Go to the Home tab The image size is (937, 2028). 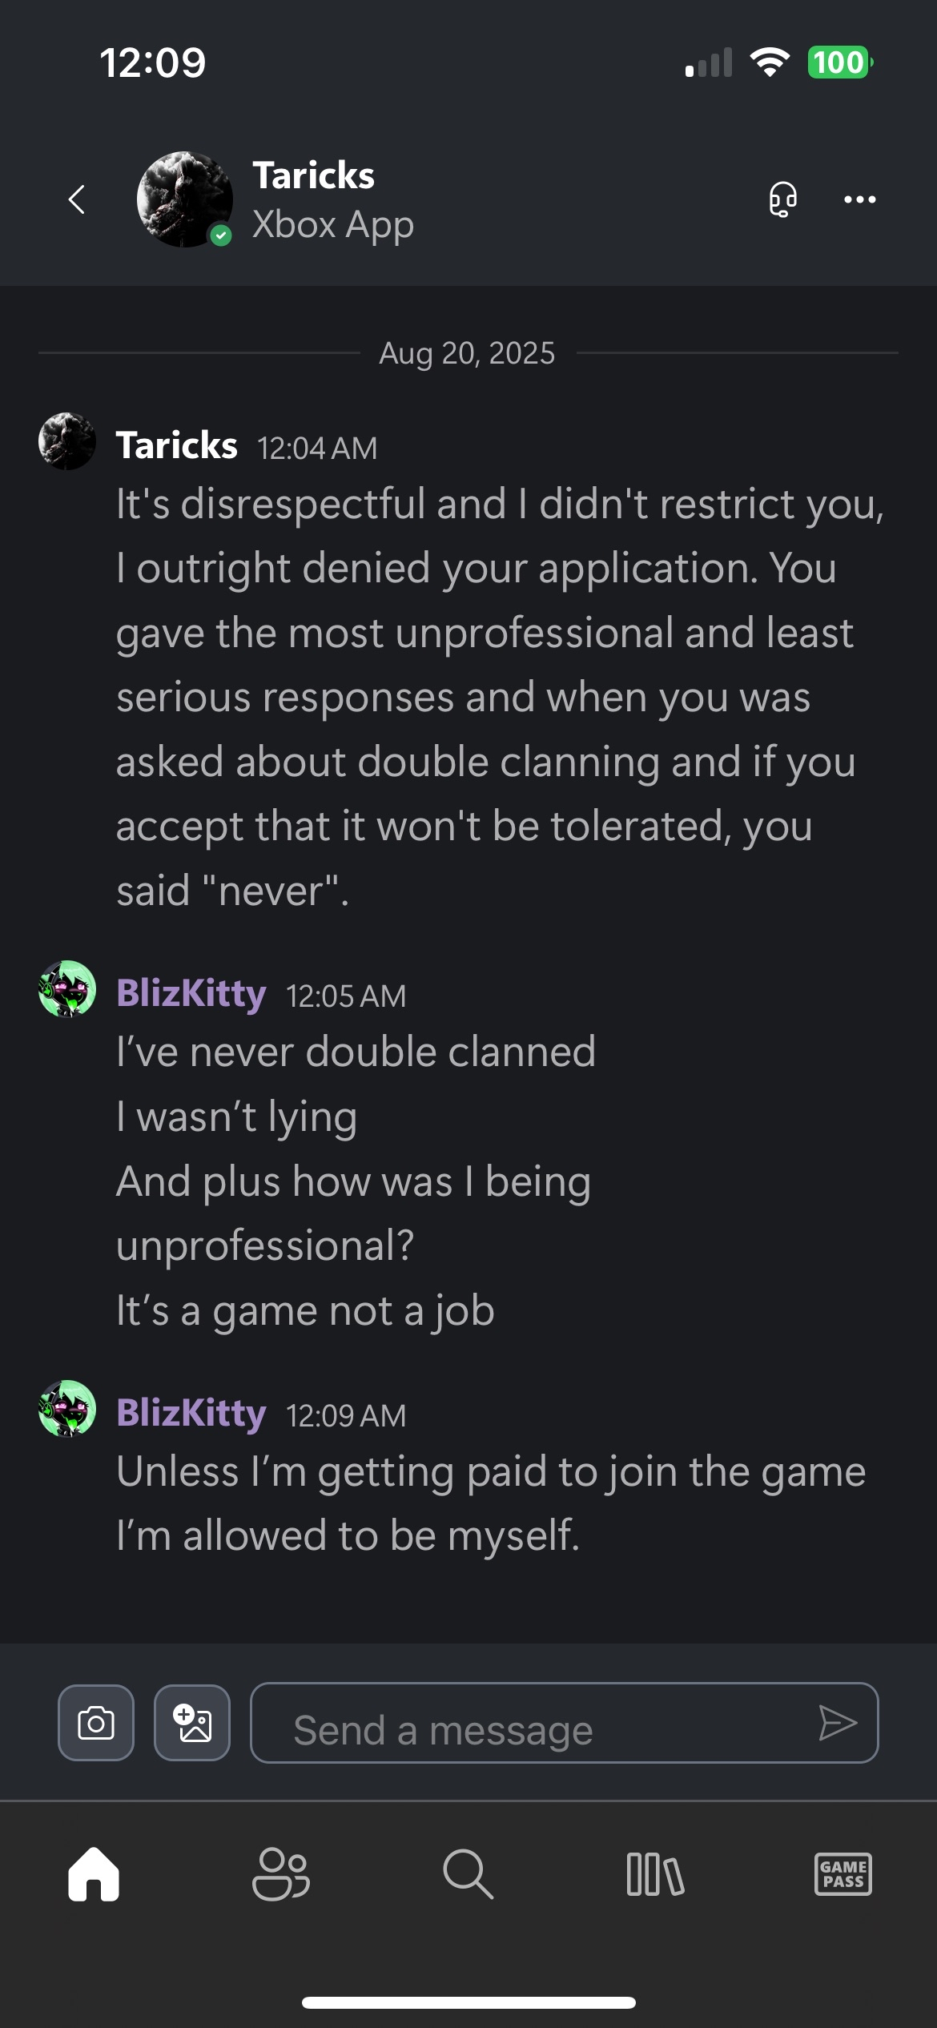94,1874
